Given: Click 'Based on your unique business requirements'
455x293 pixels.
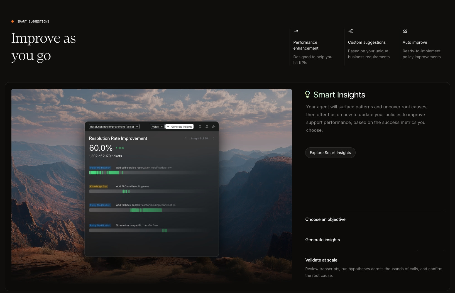Looking at the screenshot, I should tap(369, 54).
